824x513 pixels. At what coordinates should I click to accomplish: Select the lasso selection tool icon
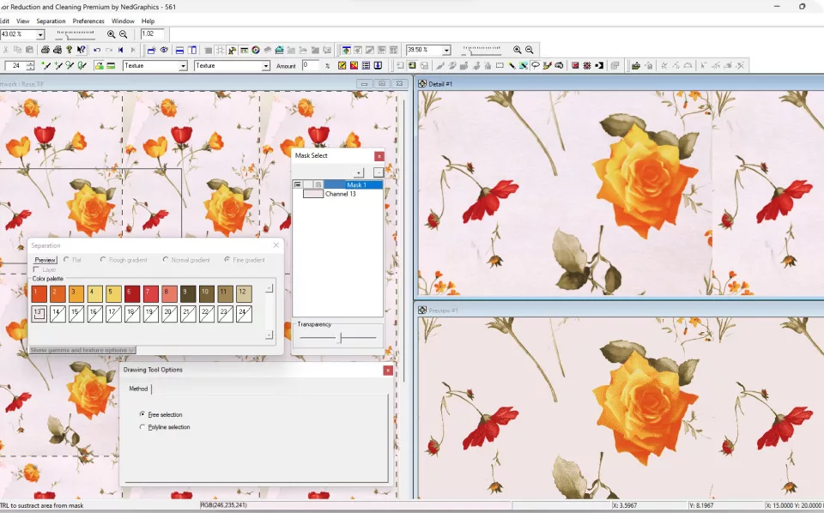coord(535,65)
